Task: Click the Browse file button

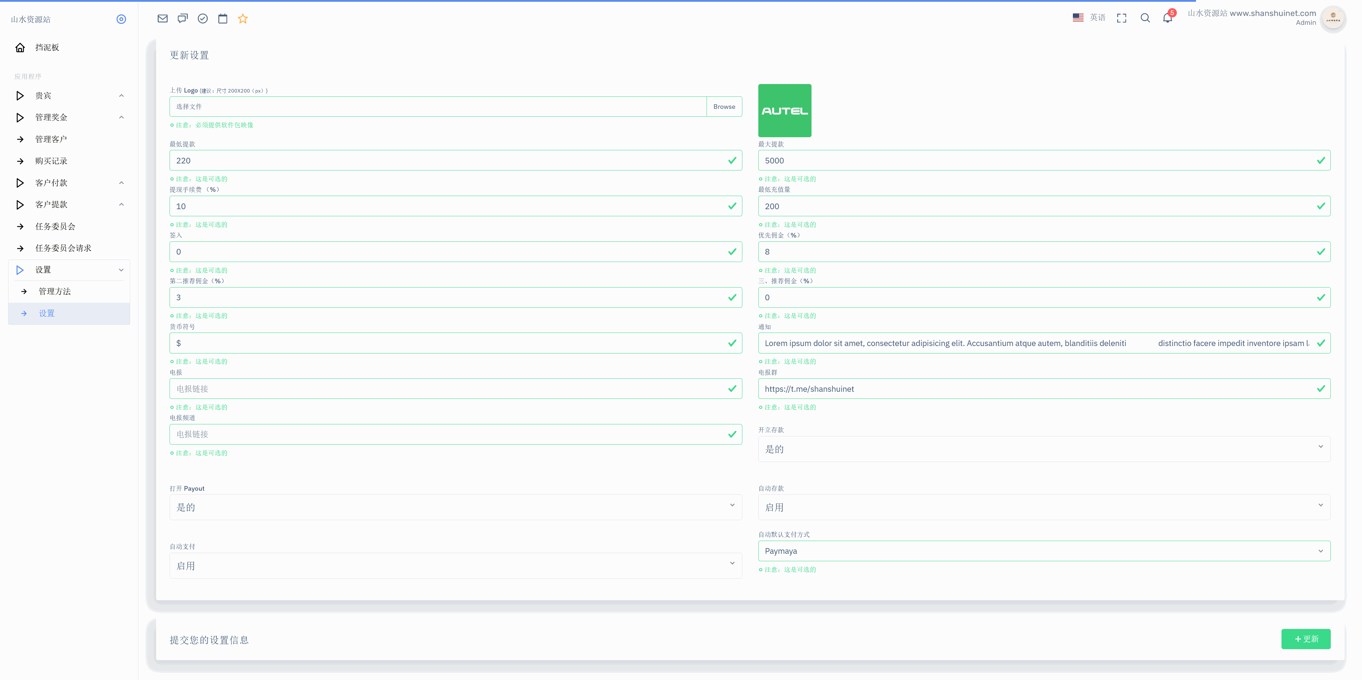Action: coord(724,106)
